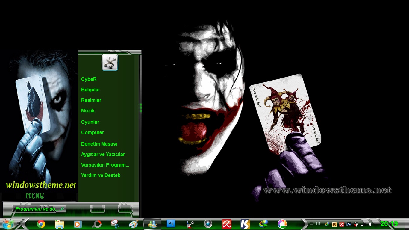The image size is (409, 230).
Task: Open Belgeler from the Start menu
Action: click(x=90, y=90)
